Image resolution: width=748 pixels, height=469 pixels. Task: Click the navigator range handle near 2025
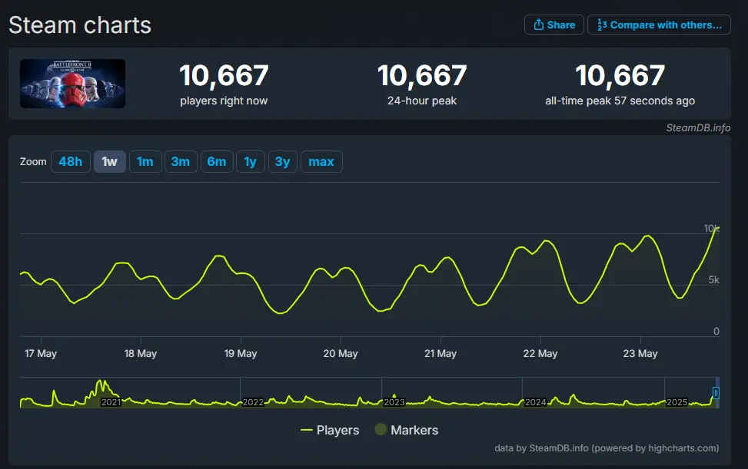click(716, 393)
